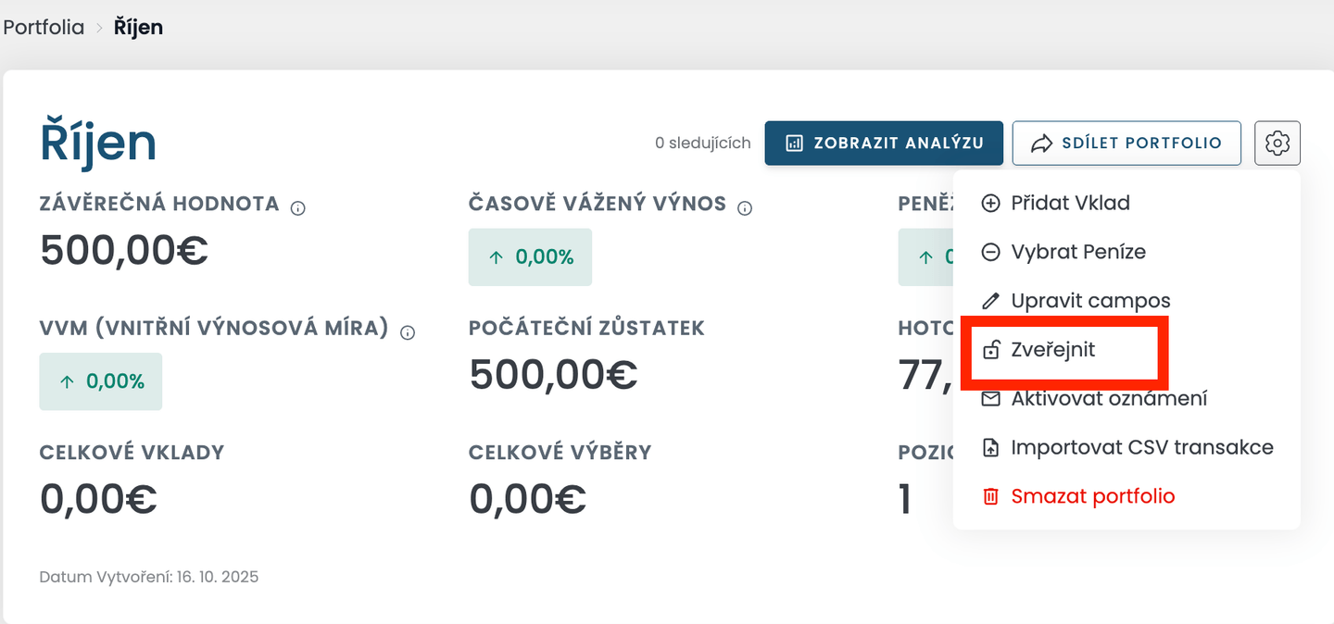Viewport: 1334px width, 624px height.
Task: Click the 0 sledujících followers text
Action: [x=702, y=144]
